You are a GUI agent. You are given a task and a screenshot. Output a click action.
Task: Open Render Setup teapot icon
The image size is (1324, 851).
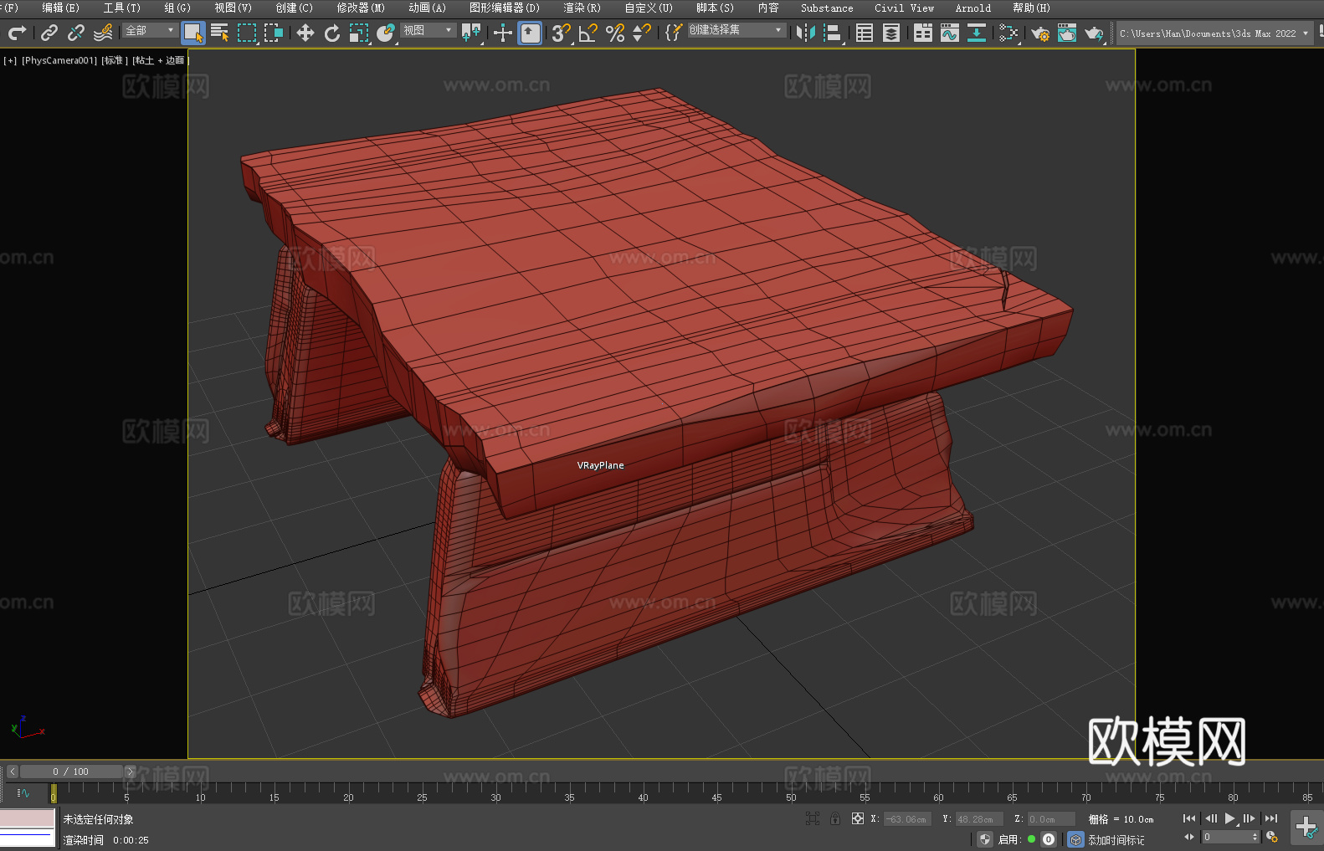1040,33
